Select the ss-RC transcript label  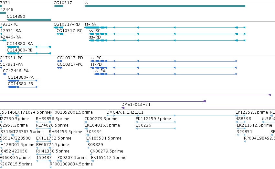[95, 30]
